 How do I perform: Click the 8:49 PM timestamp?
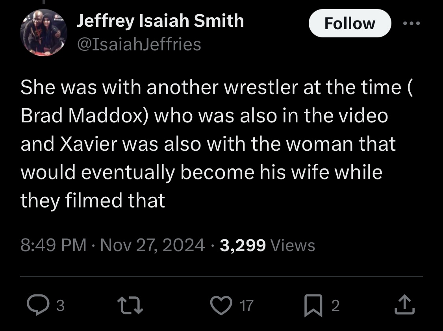53,246
